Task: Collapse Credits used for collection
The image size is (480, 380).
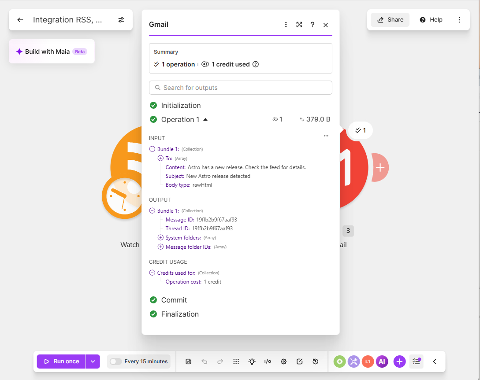Action: pos(152,273)
